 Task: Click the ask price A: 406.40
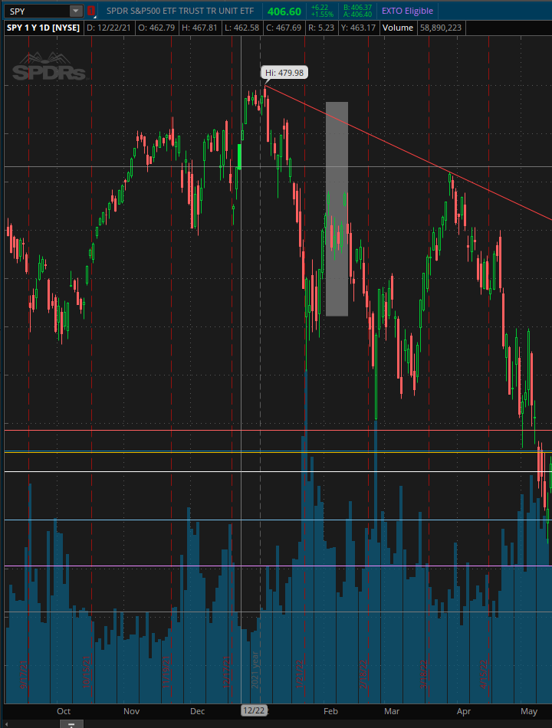358,15
